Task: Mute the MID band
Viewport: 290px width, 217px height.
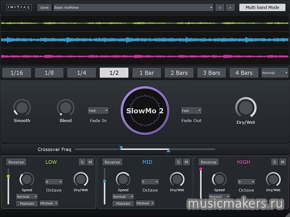Action: tap(186, 162)
